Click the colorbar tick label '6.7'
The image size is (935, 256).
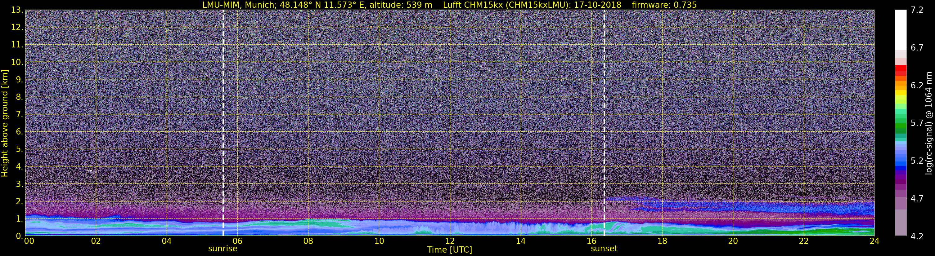pyautogui.click(x=917, y=47)
